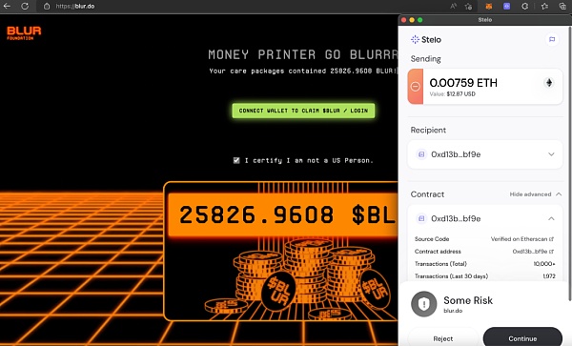Viewport: 572px width, 346px height.
Task: Uncheck the not a US Person checkbox
Action: pyautogui.click(x=236, y=160)
